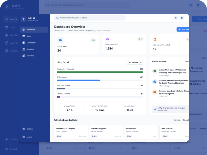Click the Interviews Scheduled calendar icon
The height and width of the screenshot is (155, 207).
click(x=155, y=39)
